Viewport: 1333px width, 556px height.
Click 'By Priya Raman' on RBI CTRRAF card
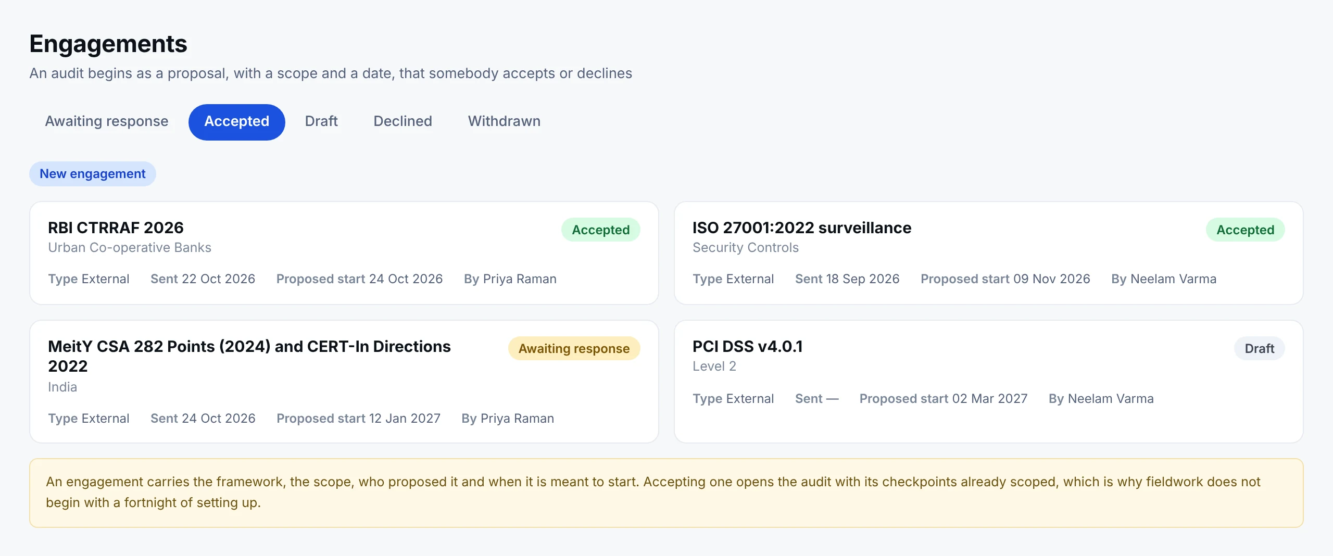click(x=510, y=279)
